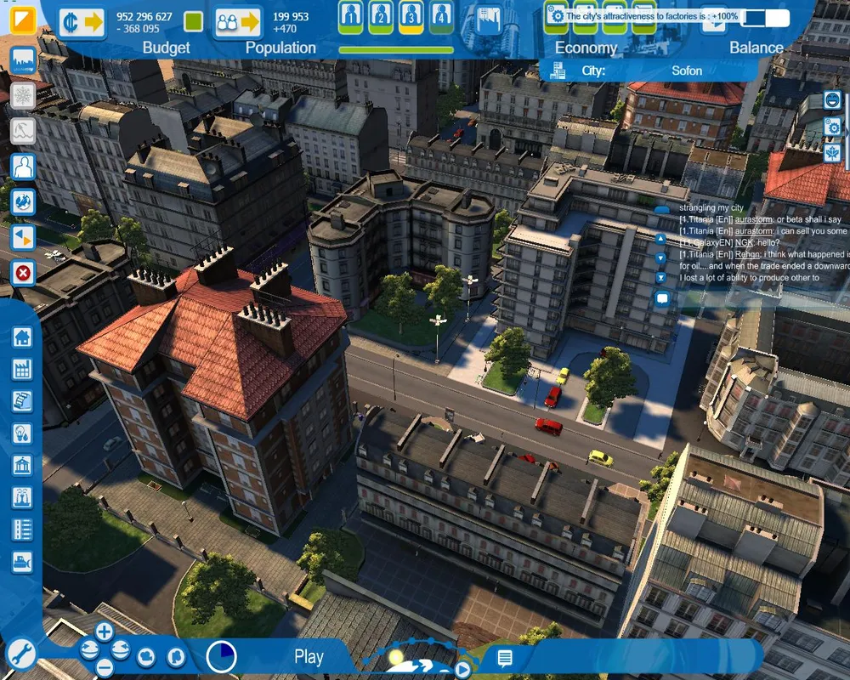This screenshot has height=680, width=850.
Task: Select citizen class 4 icon
Action: click(441, 15)
